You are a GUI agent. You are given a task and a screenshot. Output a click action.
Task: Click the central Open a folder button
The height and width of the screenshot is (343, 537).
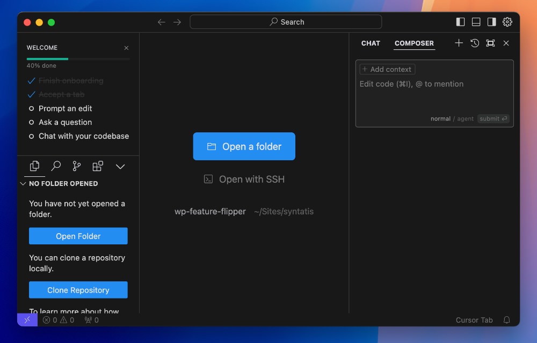(244, 146)
